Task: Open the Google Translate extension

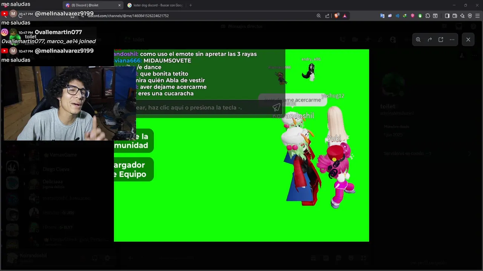Action: [x=382, y=16]
